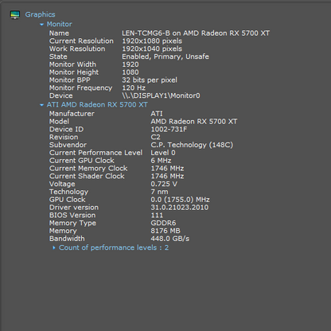Click the Current Resolution label
The width and height of the screenshot is (331, 331).
tap(81, 41)
